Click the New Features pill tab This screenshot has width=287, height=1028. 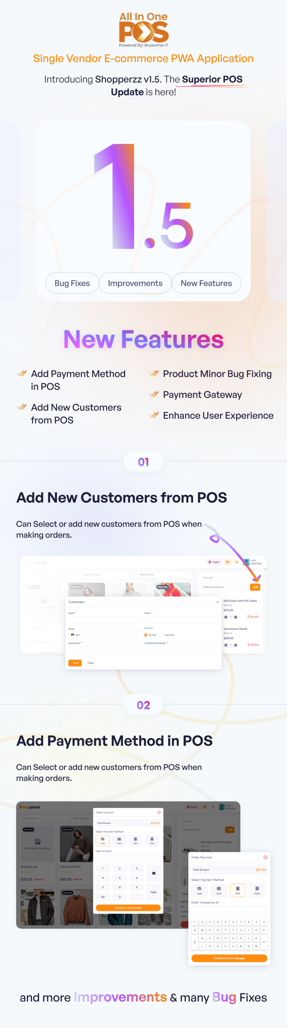(x=206, y=283)
